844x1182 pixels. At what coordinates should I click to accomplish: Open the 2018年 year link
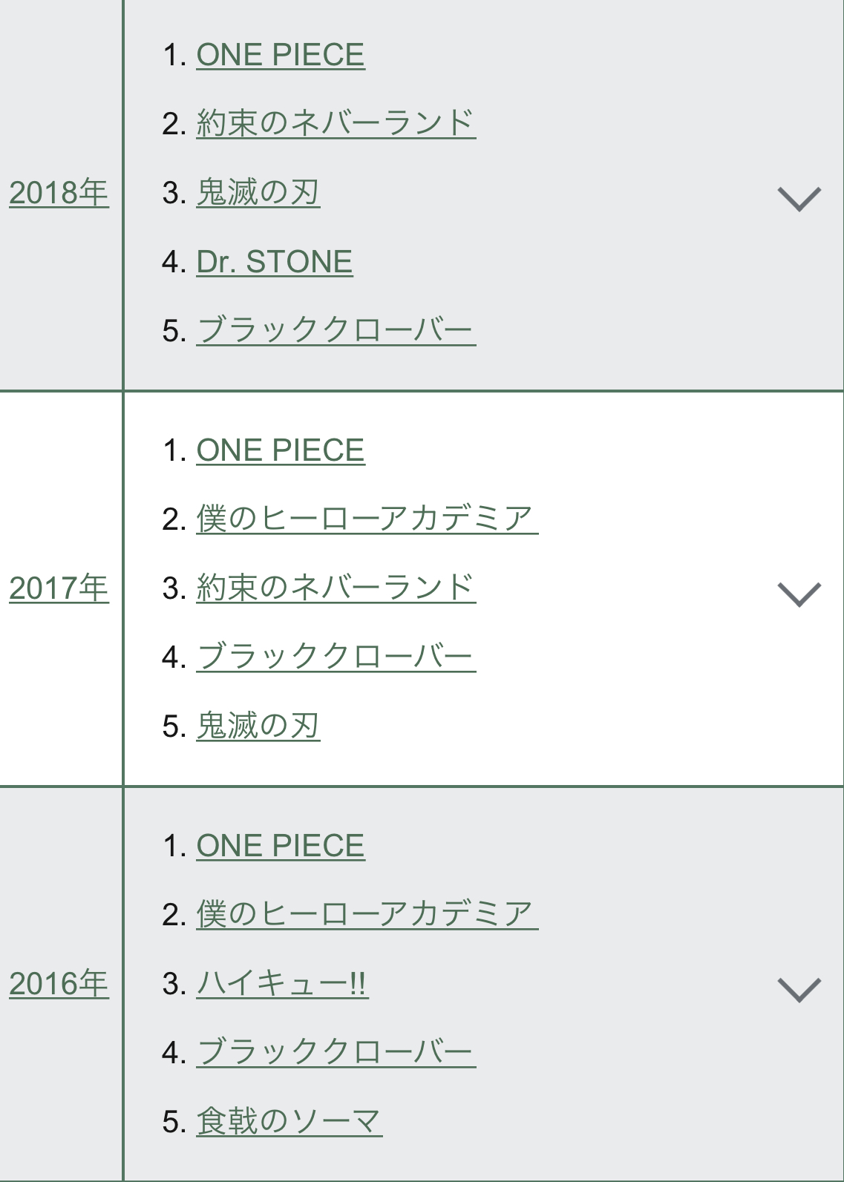click(59, 193)
